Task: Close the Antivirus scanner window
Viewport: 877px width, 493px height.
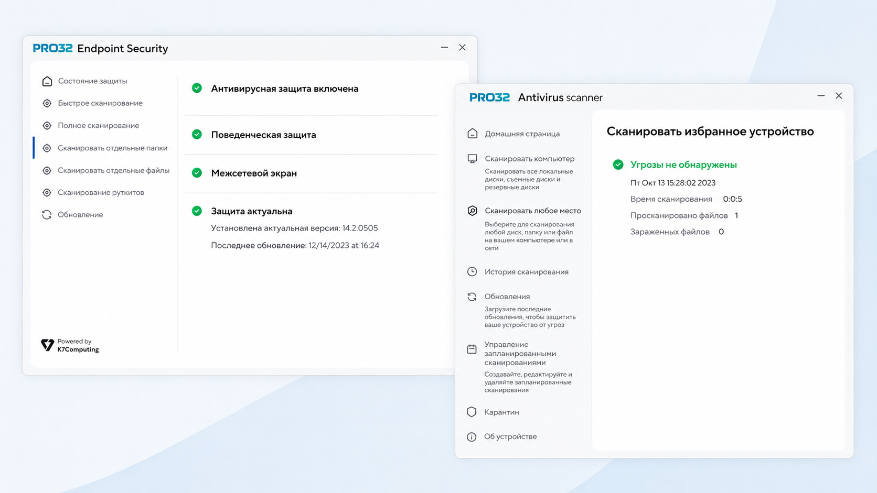Action: [839, 96]
